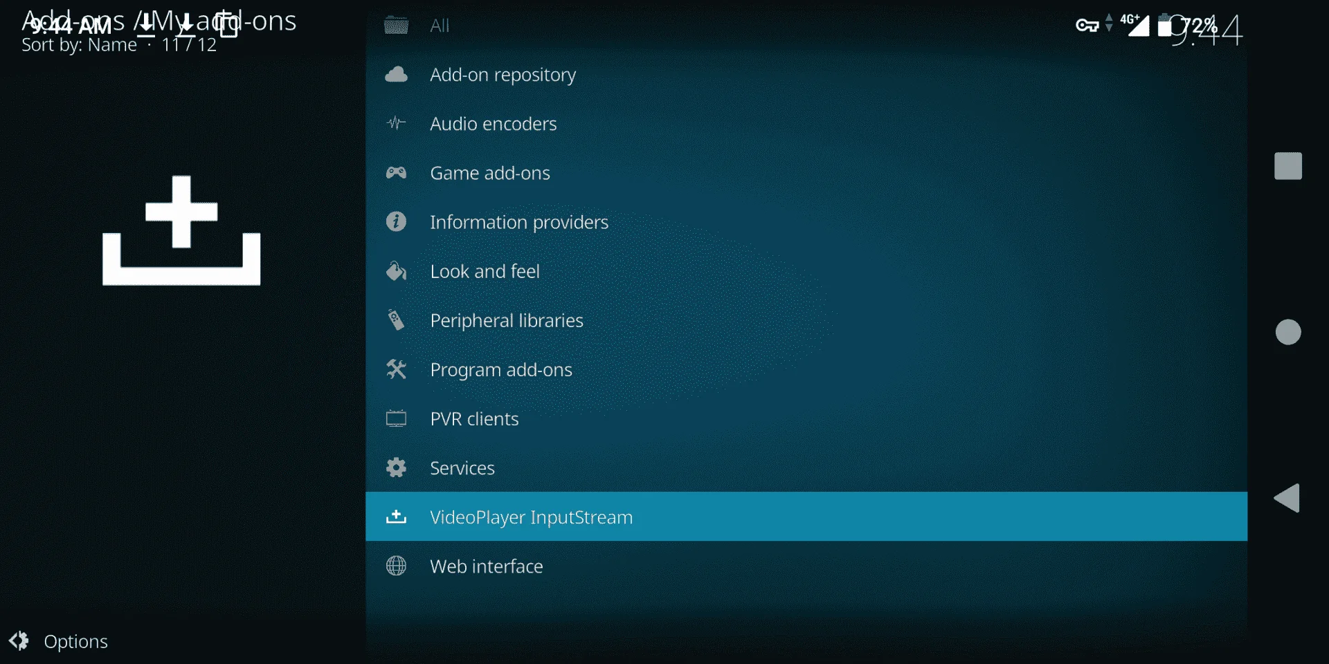This screenshot has height=664, width=1329.
Task: Click the large add-on install icon
Action: pos(181,230)
